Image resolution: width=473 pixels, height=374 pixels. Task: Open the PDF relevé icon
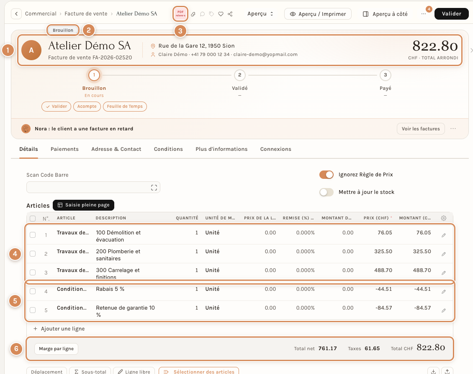pyautogui.click(x=180, y=14)
